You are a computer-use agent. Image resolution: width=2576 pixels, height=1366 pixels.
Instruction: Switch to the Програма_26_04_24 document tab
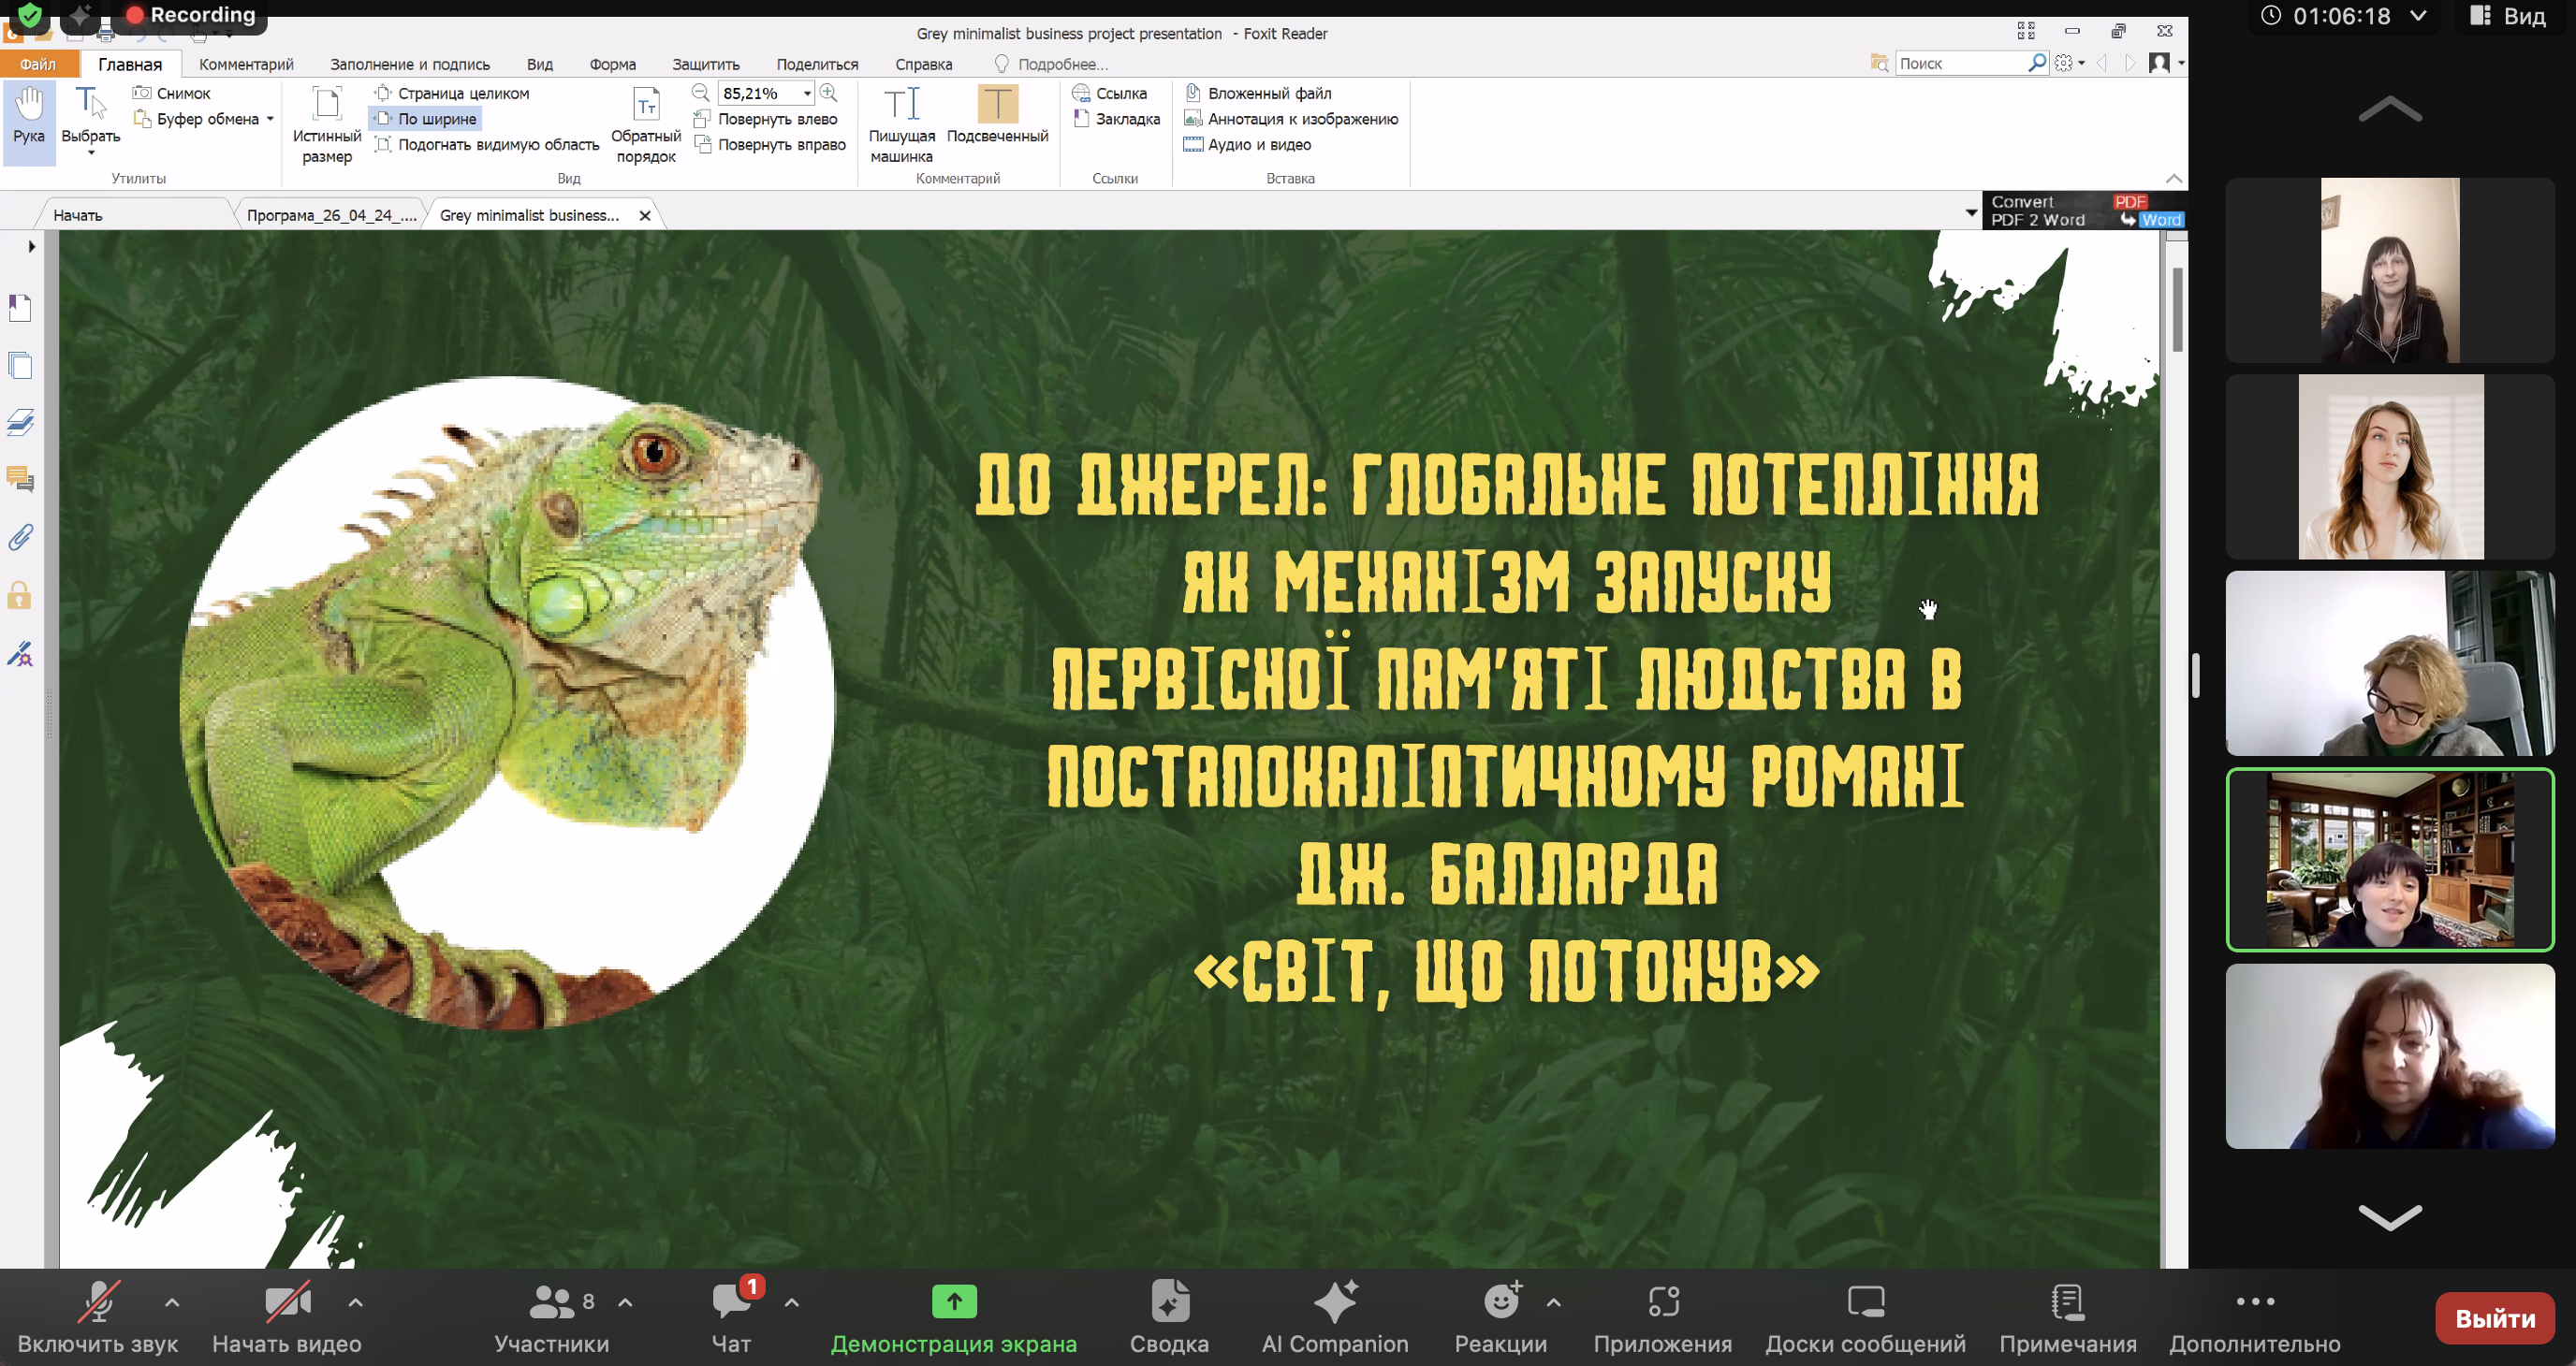coord(330,215)
